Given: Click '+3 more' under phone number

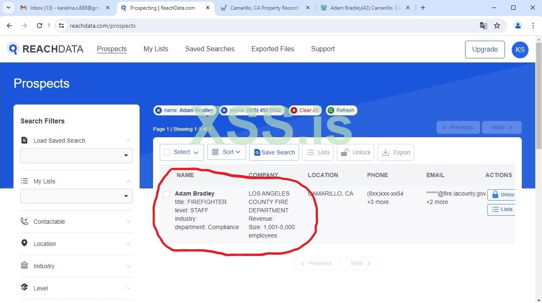Looking at the screenshot, I should coord(378,202).
